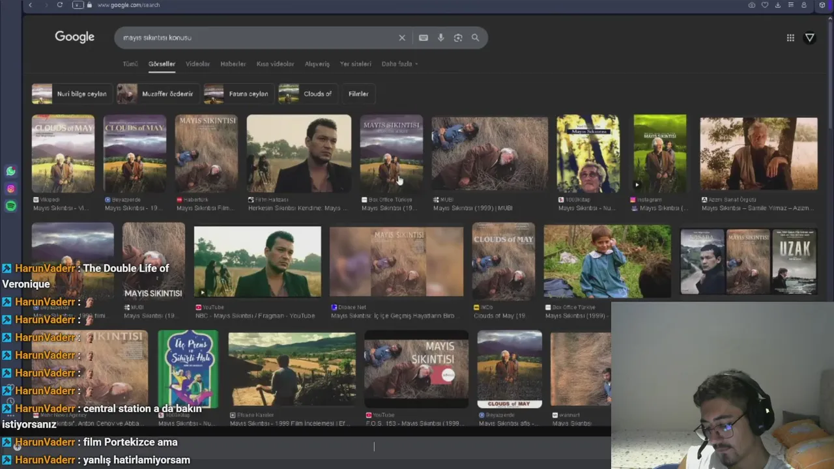Open WhatsApp from the browser sidebar
Image resolution: width=834 pixels, height=469 pixels.
pos(10,171)
